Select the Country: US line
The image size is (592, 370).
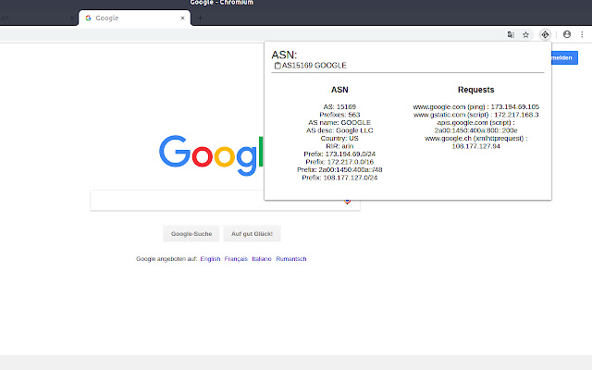tap(339, 139)
